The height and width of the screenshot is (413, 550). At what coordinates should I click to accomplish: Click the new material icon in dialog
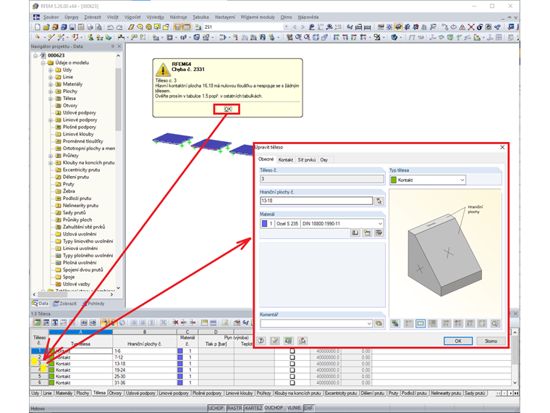[x=367, y=233]
